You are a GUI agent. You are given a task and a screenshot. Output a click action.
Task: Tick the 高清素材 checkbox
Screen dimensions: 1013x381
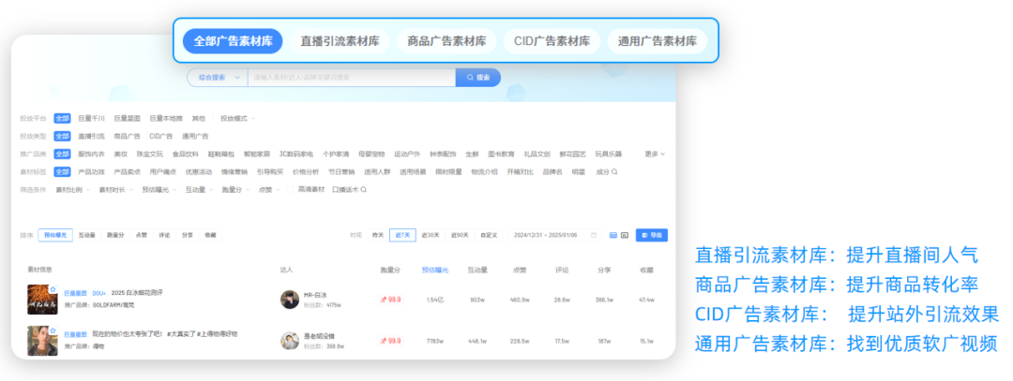pyautogui.click(x=291, y=189)
